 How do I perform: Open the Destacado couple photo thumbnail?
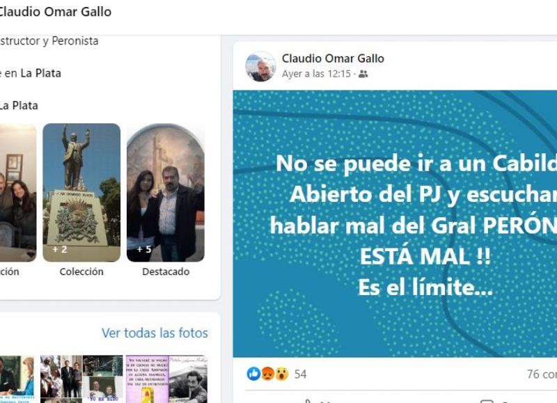166,192
